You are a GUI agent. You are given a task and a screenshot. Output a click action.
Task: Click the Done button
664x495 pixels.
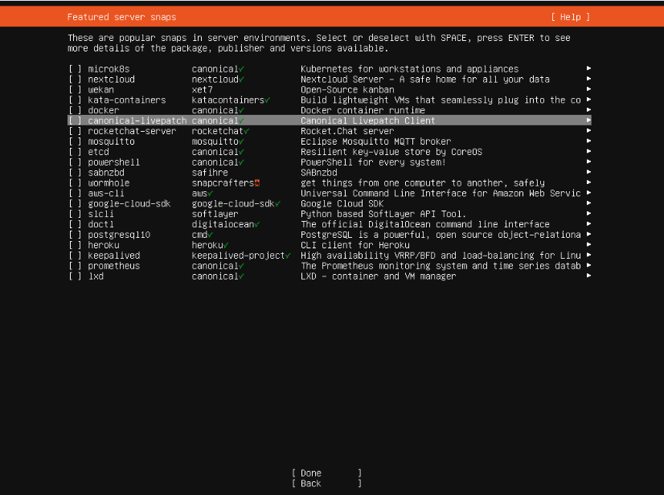tap(326, 473)
